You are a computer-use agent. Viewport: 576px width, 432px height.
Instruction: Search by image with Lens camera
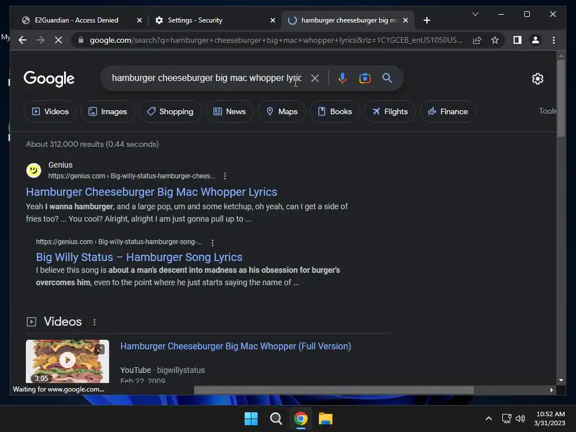click(x=364, y=78)
